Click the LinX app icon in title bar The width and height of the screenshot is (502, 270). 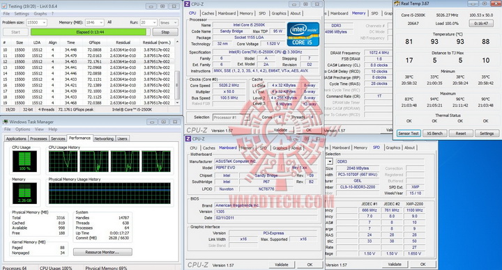point(4,6)
